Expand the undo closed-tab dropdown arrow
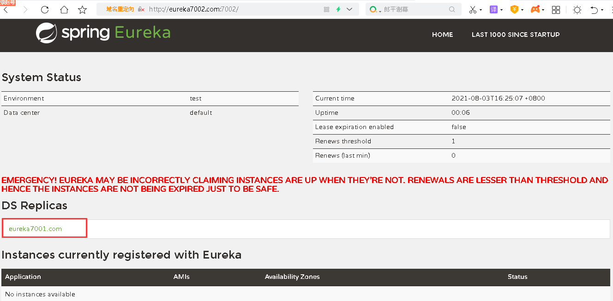Image resolution: width=613 pixels, height=301 pixels. 602,10
